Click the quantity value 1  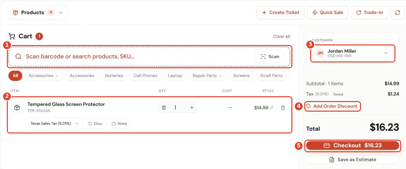point(175,108)
